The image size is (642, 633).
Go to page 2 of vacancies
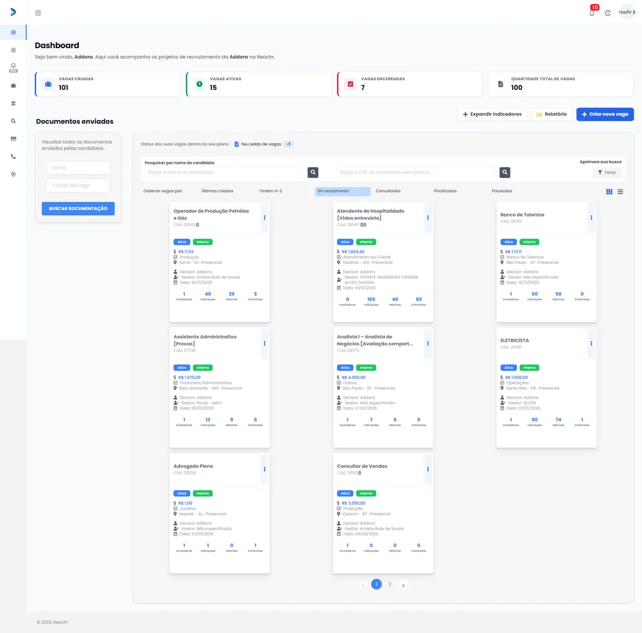pyautogui.click(x=390, y=584)
